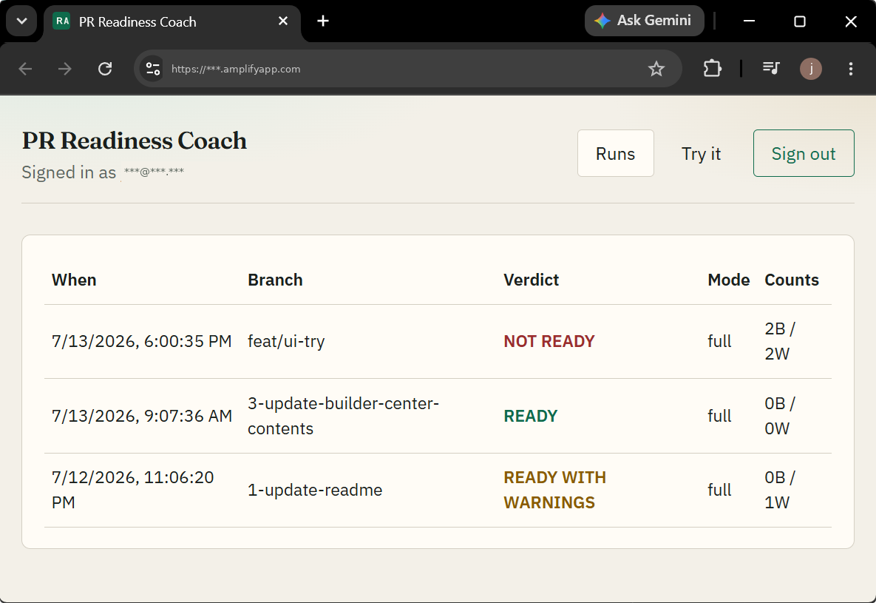Viewport: 876px width, 603px height.
Task: Click the 0B / 1W counts cell
Action: (780, 490)
